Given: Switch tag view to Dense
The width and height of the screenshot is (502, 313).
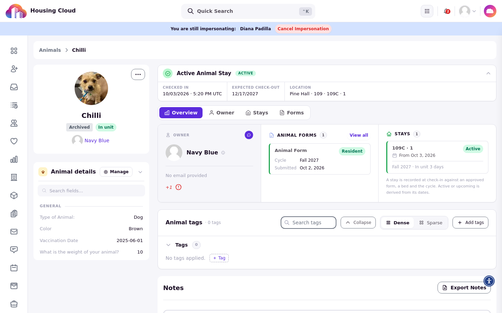Looking at the screenshot, I should (x=398, y=223).
